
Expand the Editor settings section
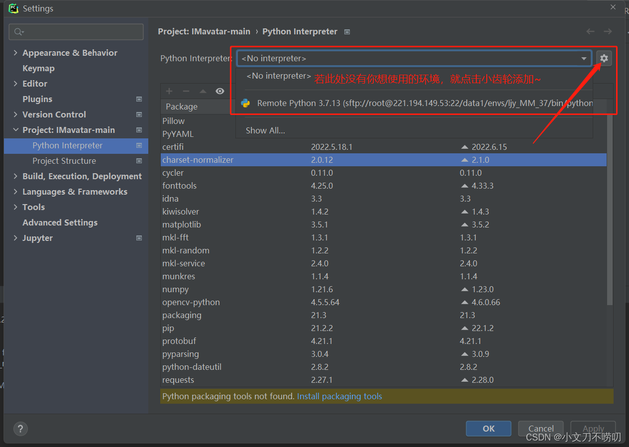pos(15,84)
